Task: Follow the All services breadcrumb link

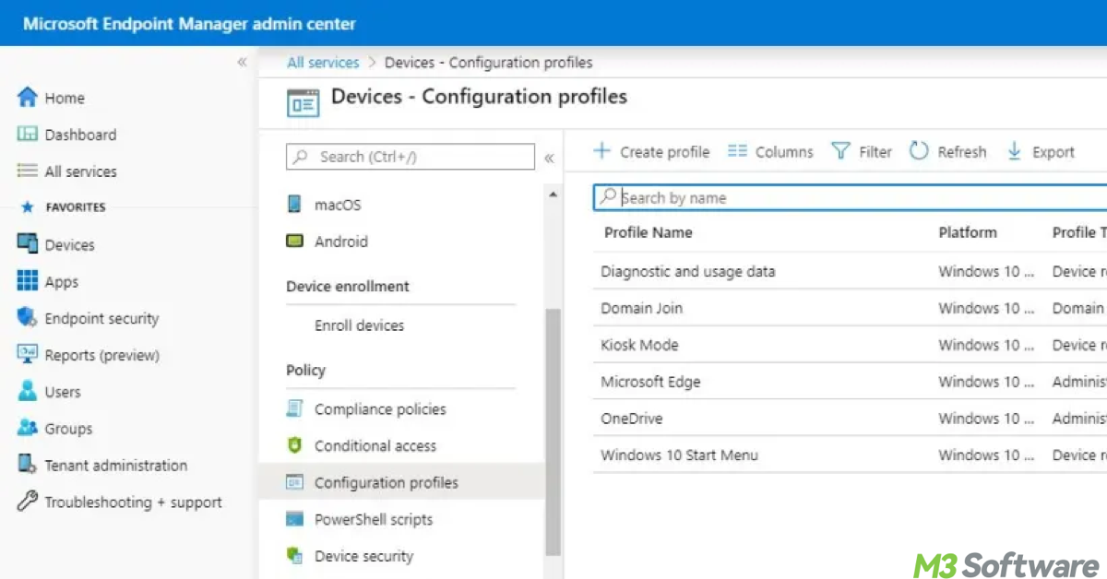Action: pyautogui.click(x=323, y=63)
